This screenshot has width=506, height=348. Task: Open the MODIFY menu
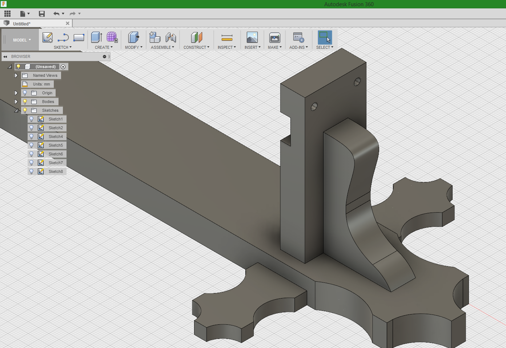(133, 47)
